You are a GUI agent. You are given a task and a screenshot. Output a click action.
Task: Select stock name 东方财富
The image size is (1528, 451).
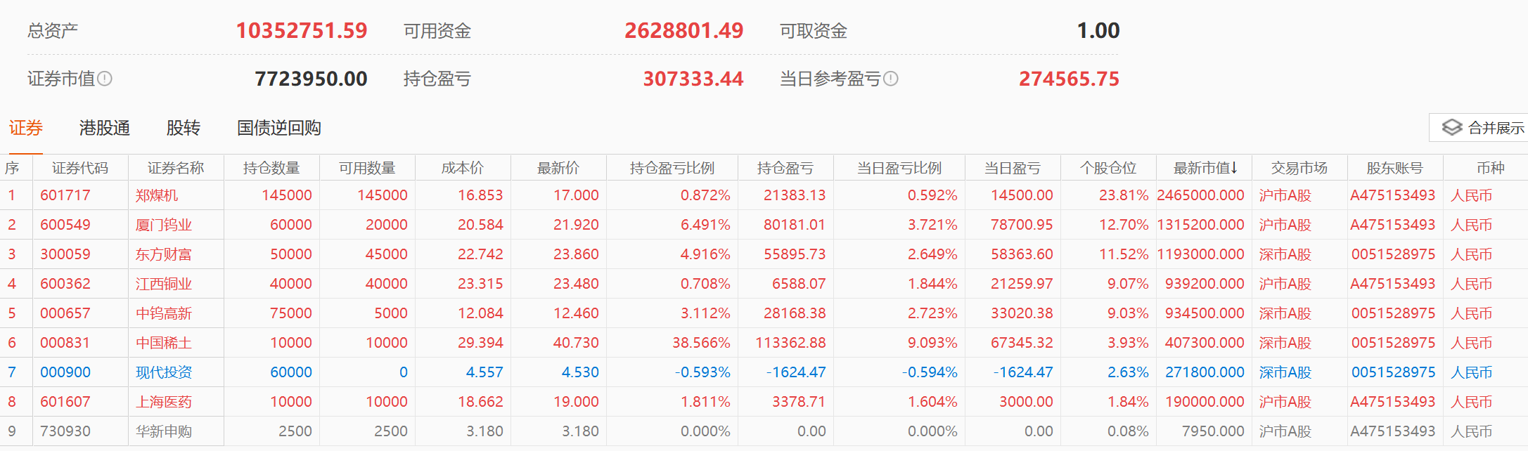164,254
